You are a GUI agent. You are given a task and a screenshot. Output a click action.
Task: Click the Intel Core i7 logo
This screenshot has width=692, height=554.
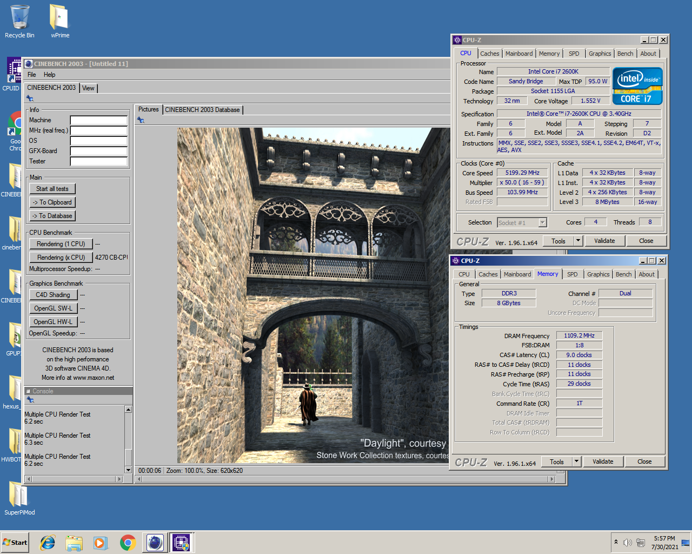[637, 86]
